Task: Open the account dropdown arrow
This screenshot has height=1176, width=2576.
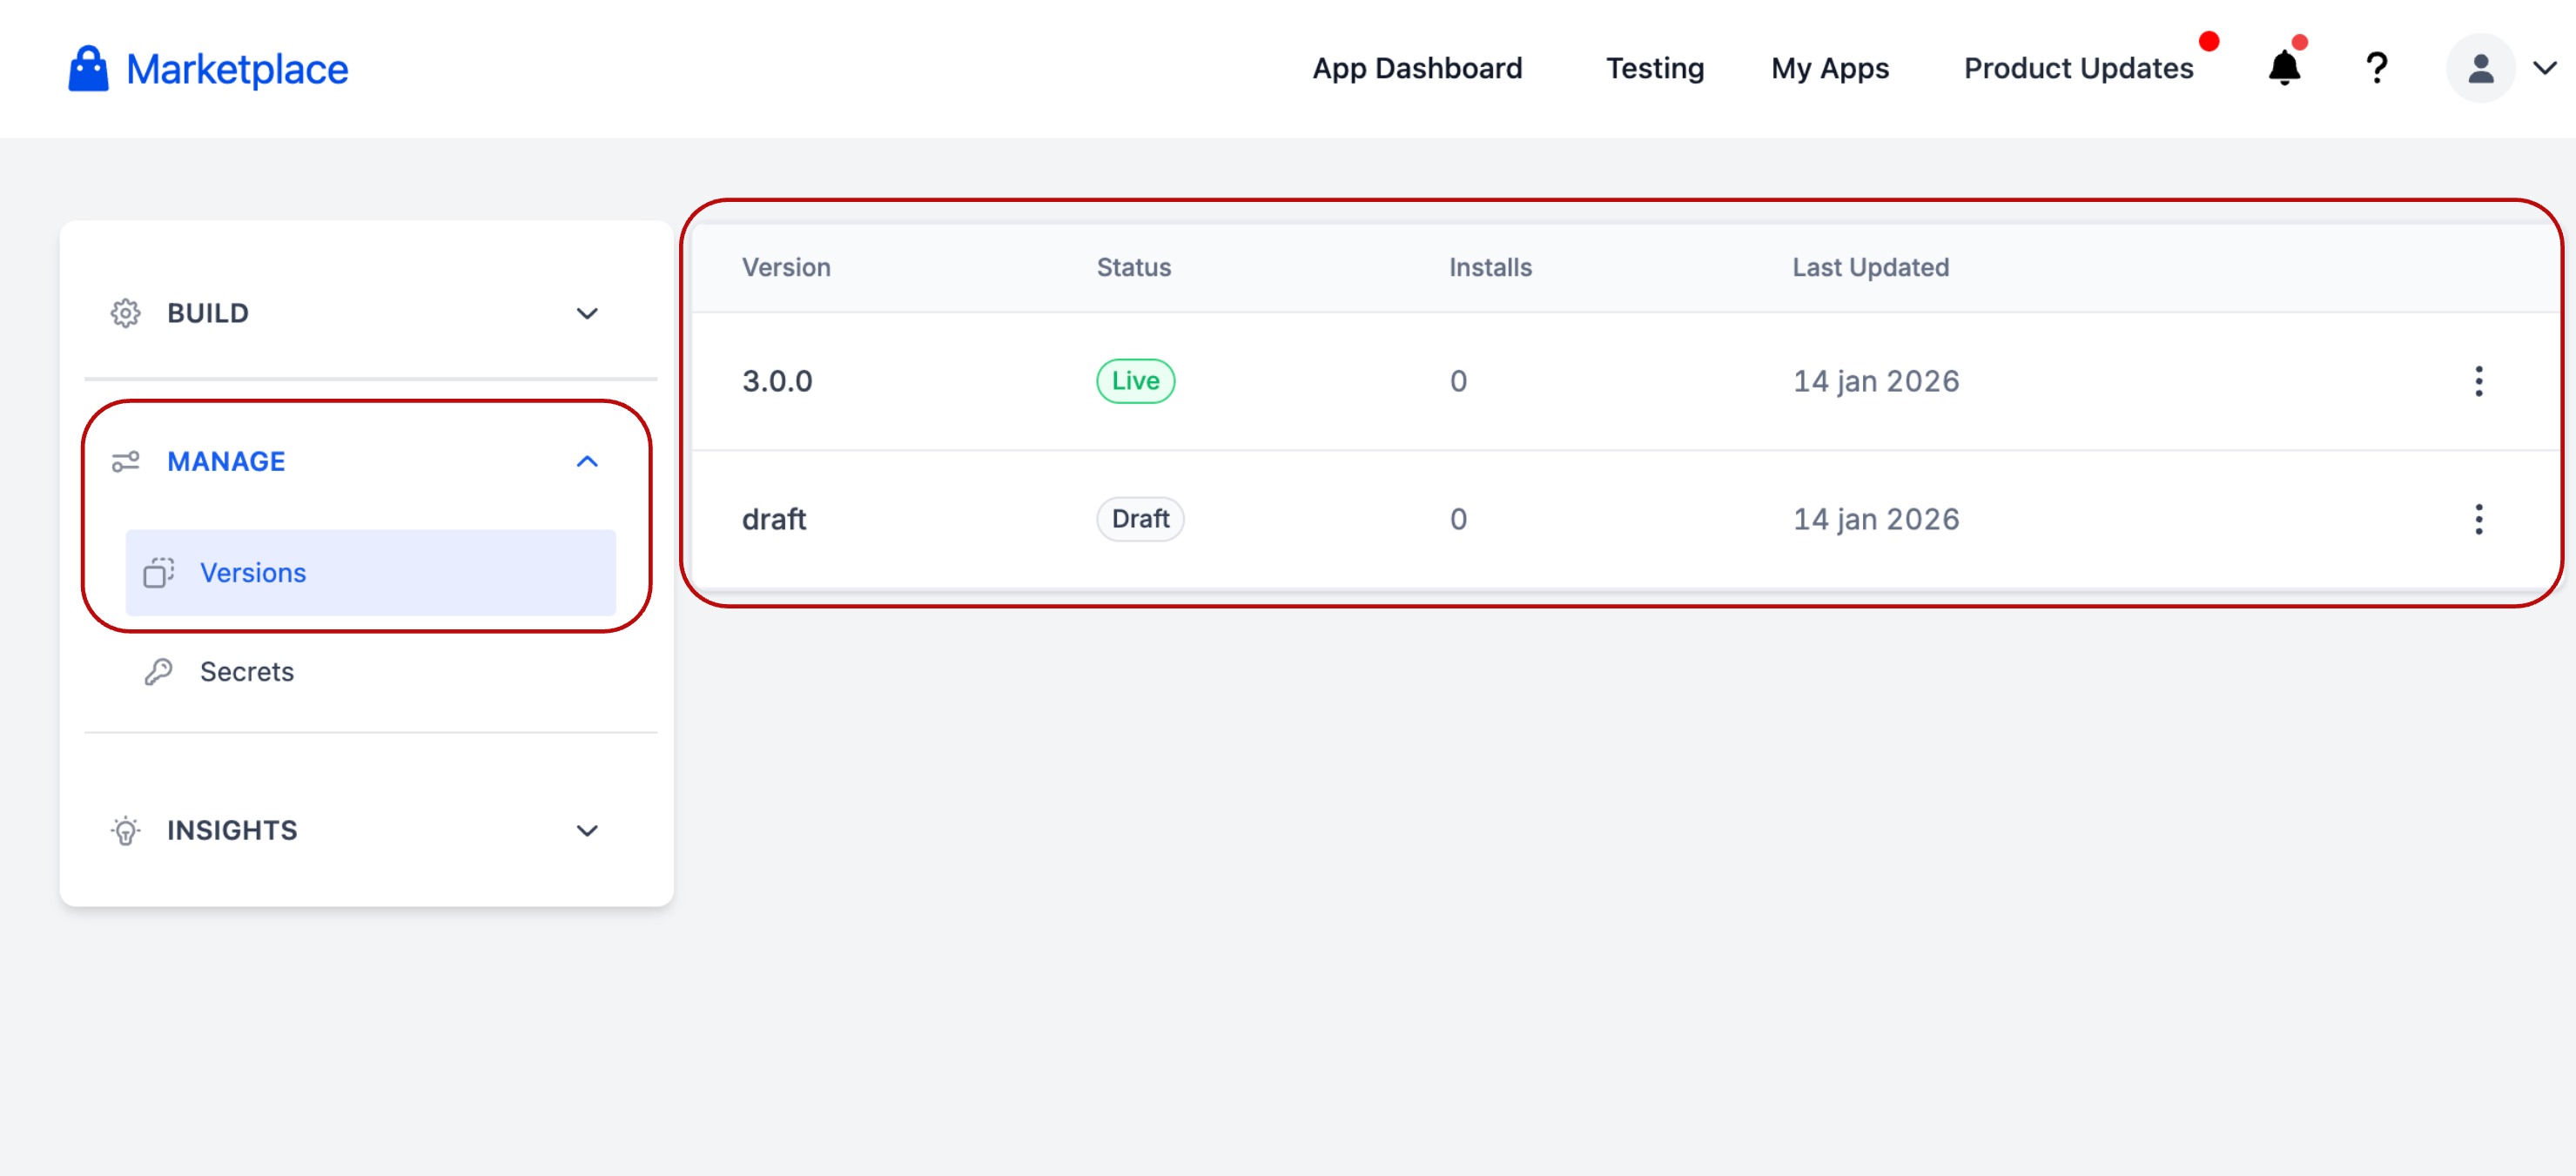Action: [2544, 68]
